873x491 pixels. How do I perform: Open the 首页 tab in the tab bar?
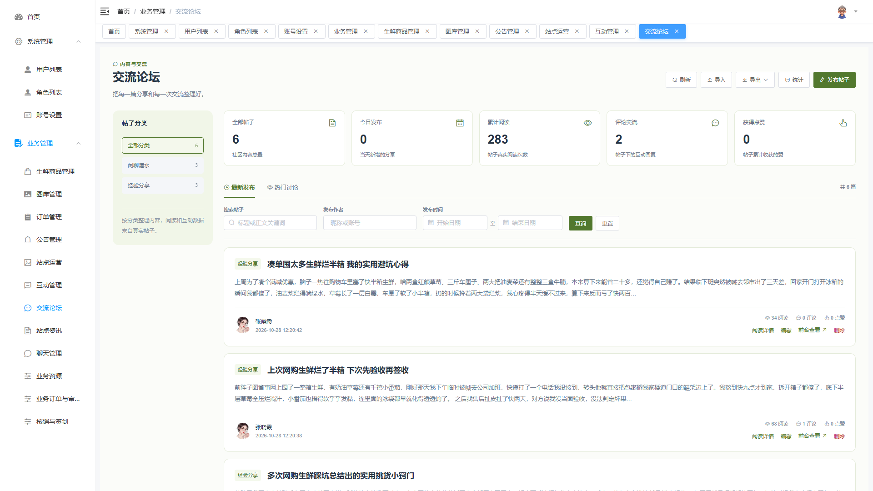(x=114, y=31)
